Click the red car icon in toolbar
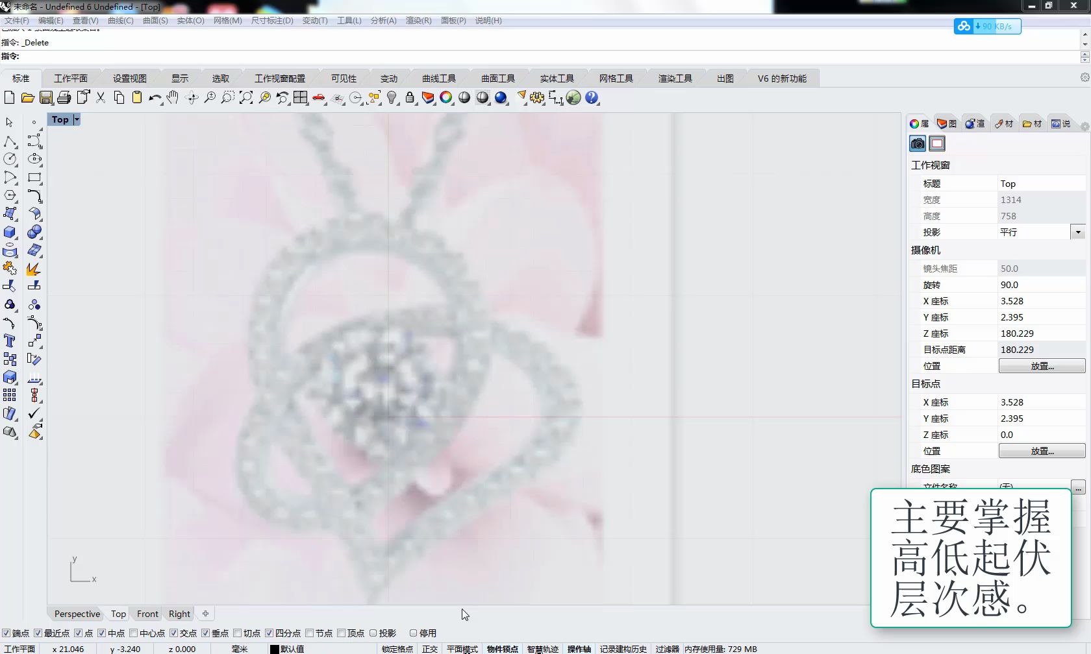 point(319,98)
